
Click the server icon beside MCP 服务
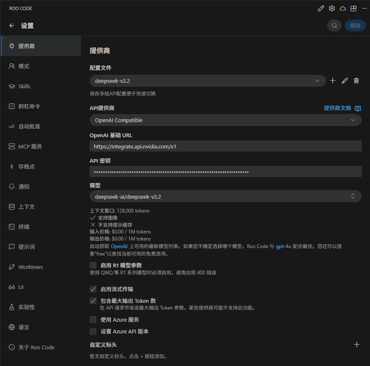pyautogui.click(x=12, y=146)
